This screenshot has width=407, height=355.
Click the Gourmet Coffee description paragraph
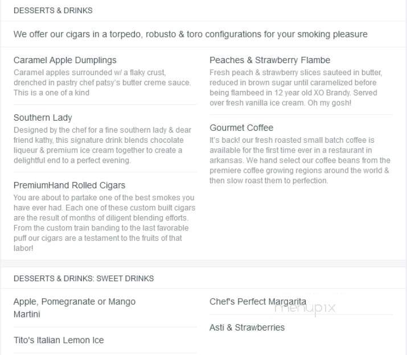point(300,160)
